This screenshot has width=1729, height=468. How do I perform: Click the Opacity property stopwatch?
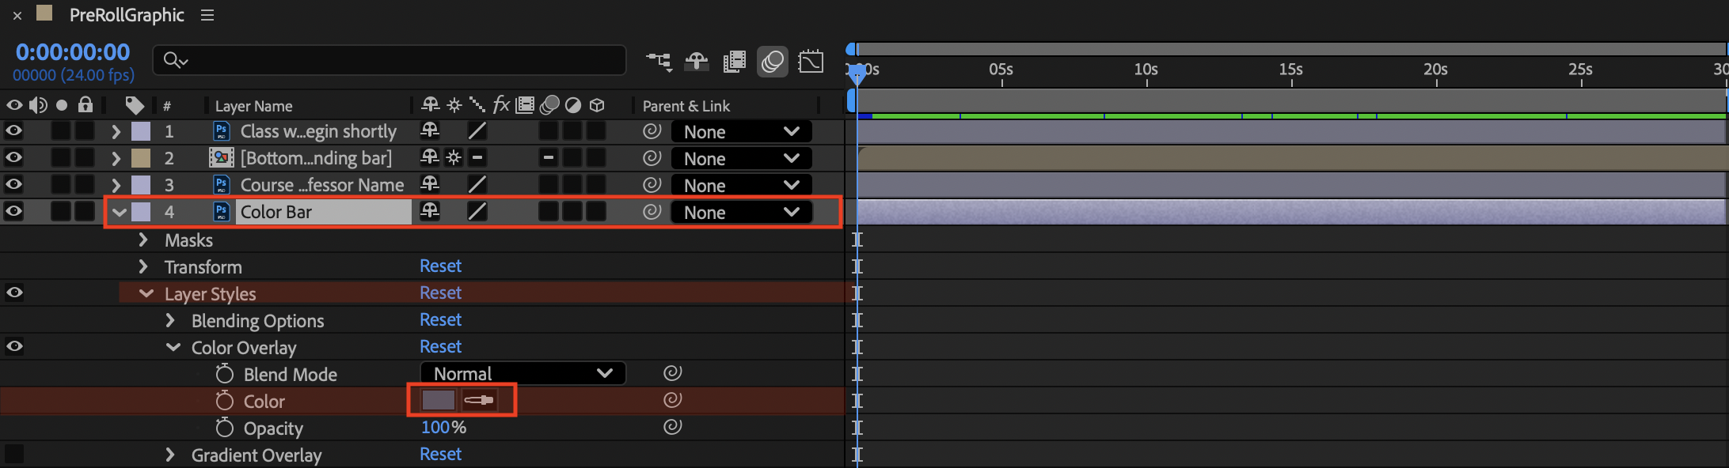(x=225, y=428)
